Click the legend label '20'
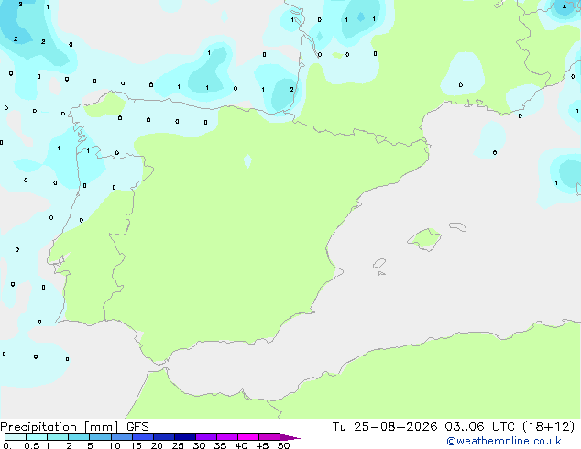Viewport: 581px width, 449px height. tap(157, 445)
